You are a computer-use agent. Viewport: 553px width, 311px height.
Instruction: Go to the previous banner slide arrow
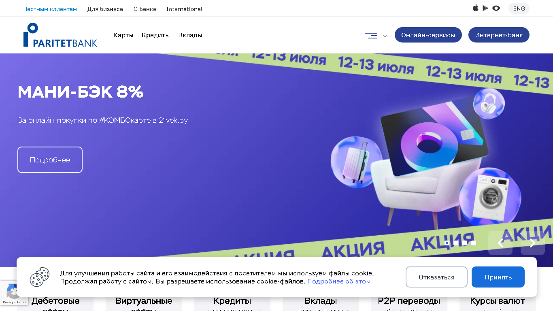tap(500, 243)
